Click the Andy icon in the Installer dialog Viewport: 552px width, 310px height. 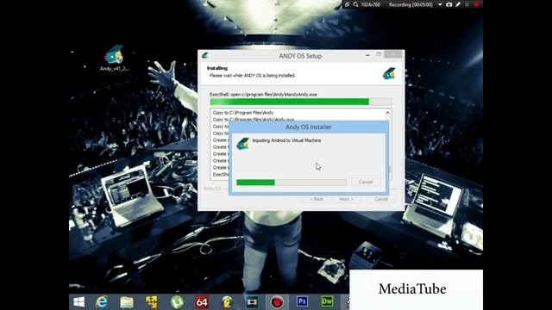click(242, 144)
